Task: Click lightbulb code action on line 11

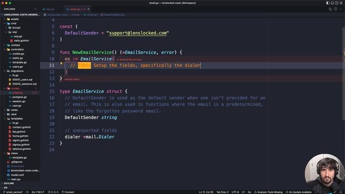Action: tap(61, 64)
